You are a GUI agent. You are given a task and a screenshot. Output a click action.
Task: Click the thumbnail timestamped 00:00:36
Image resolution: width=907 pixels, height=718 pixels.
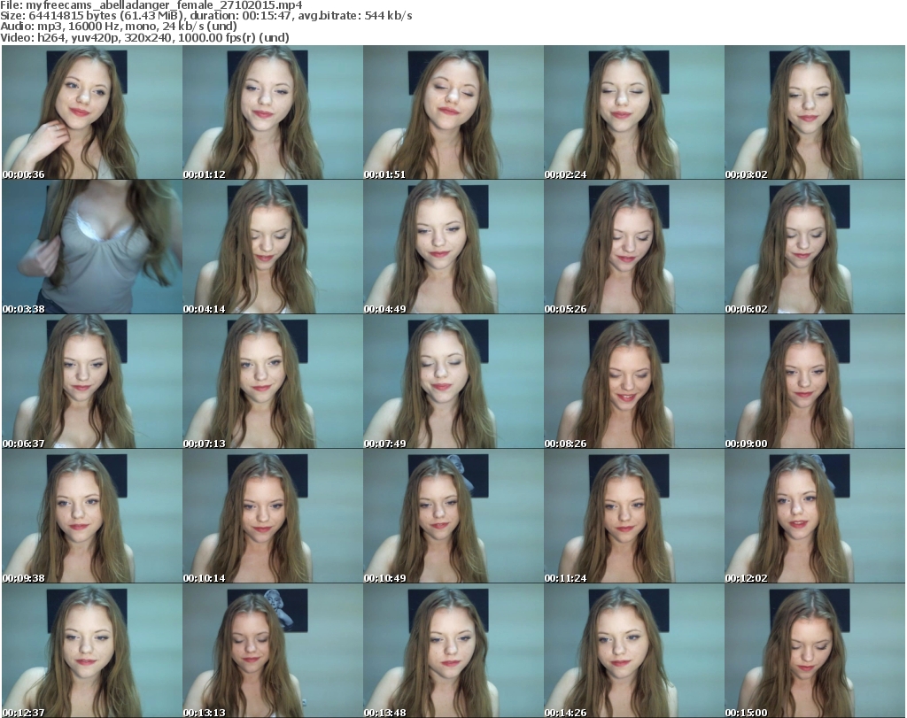(92, 112)
